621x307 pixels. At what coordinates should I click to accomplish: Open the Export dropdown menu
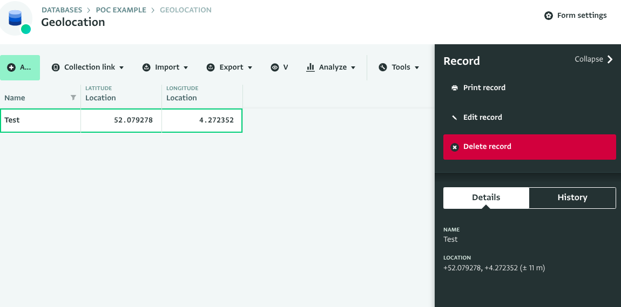click(230, 67)
